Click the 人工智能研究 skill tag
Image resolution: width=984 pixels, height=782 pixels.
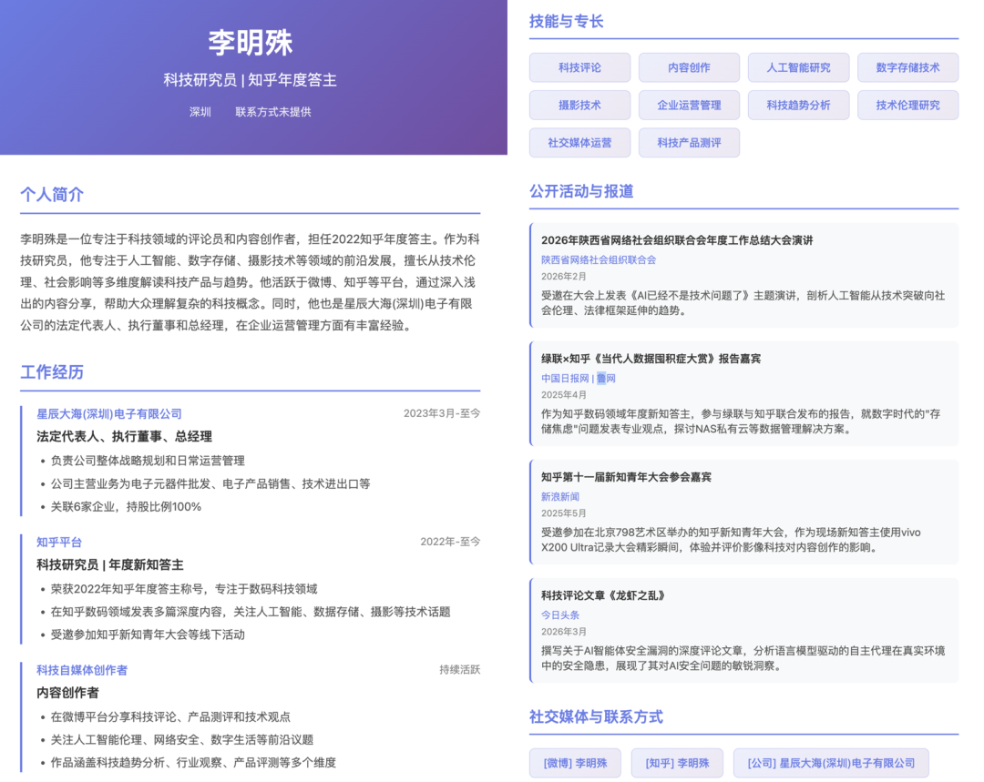(798, 67)
